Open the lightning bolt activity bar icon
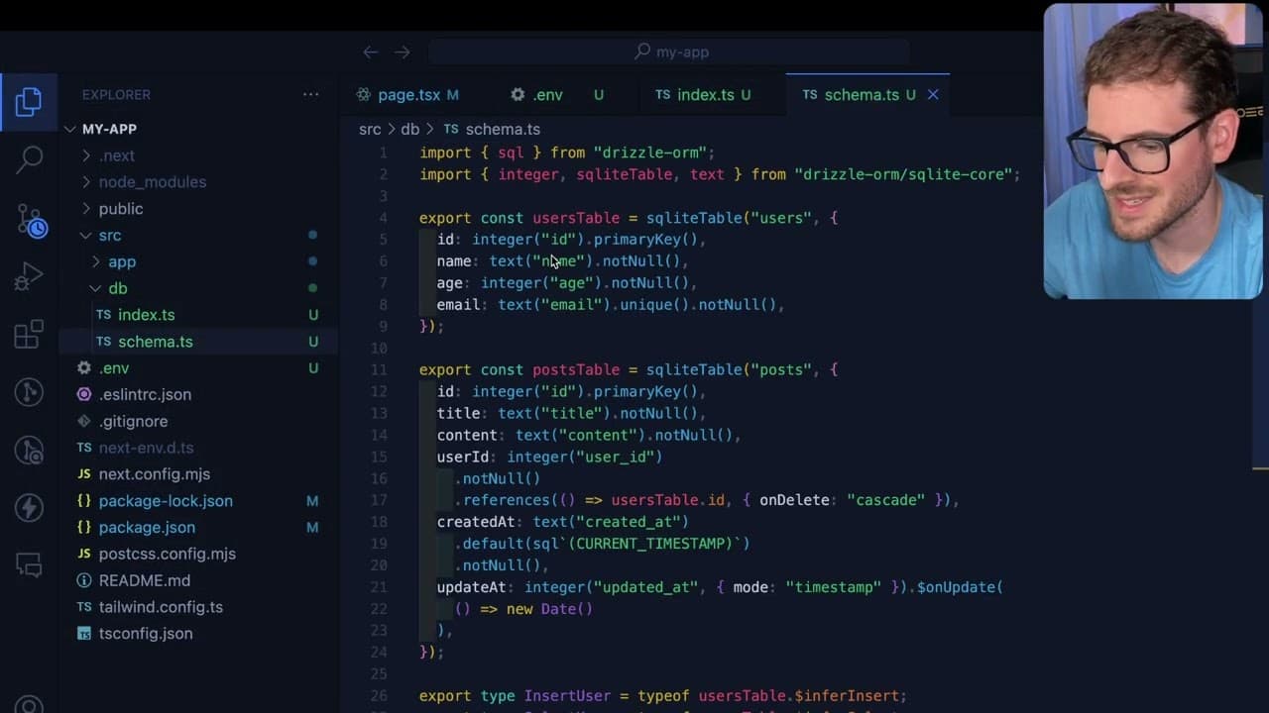The image size is (1269, 713). pyautogui.click(x=29, y=507)
